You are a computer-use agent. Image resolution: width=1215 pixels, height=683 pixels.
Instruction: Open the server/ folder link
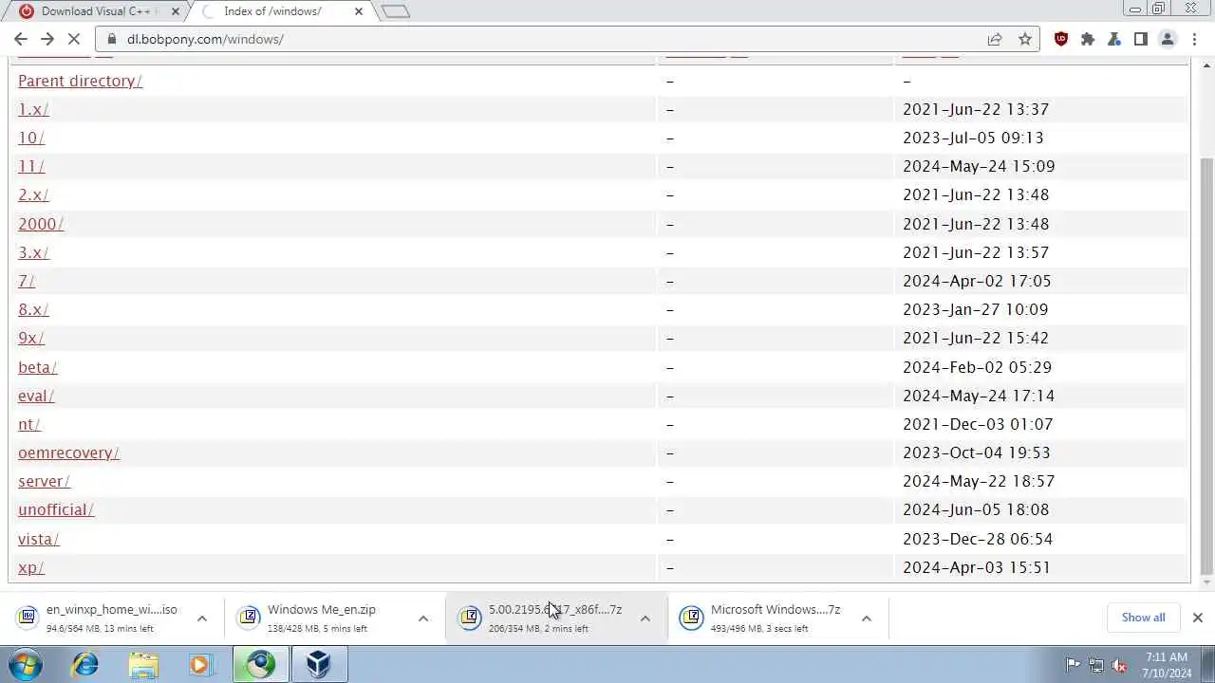click(x=44, y=481)
